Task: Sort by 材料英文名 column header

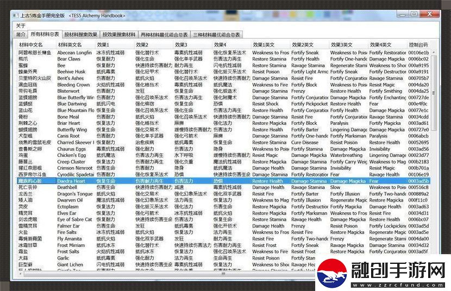Action: click(x=76, y=45)
